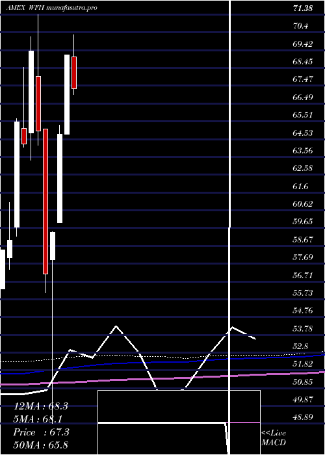Click the 48.89 axis label
This screenshot has width=325, height=455.
pyautogui.click(x=303, y=417)
